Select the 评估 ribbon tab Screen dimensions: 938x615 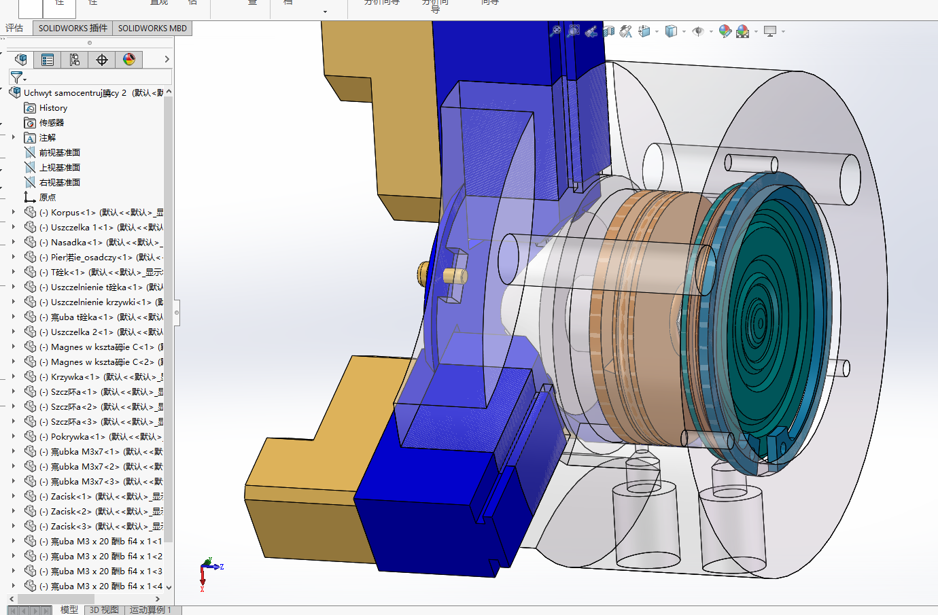14,28
